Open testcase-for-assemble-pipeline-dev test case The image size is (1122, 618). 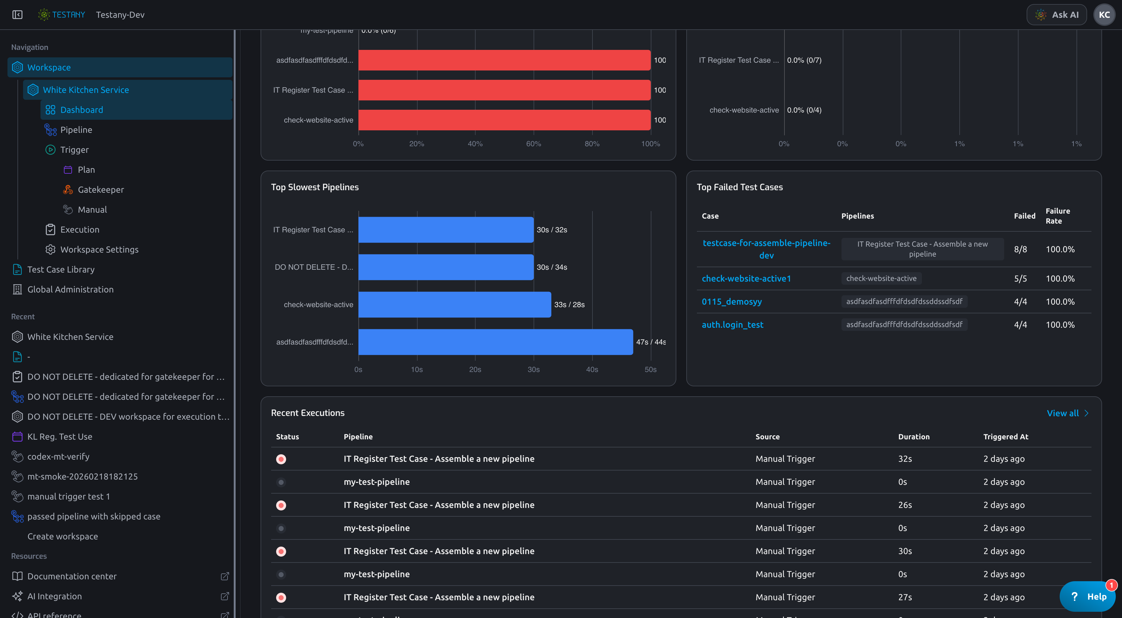coord(766,249)
